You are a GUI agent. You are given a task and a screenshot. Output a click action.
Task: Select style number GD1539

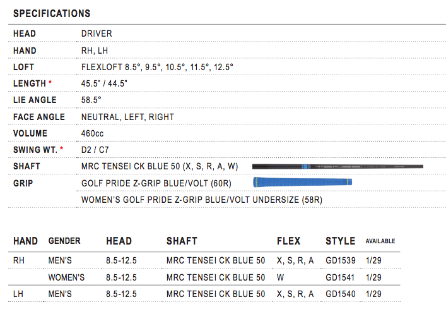(x=341, y=260)
